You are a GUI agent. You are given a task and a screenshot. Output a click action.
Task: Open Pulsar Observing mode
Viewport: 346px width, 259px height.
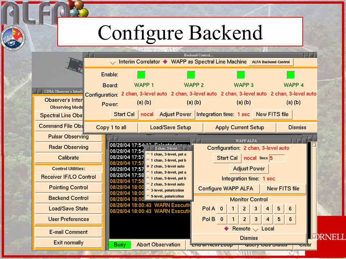[68, 137]
